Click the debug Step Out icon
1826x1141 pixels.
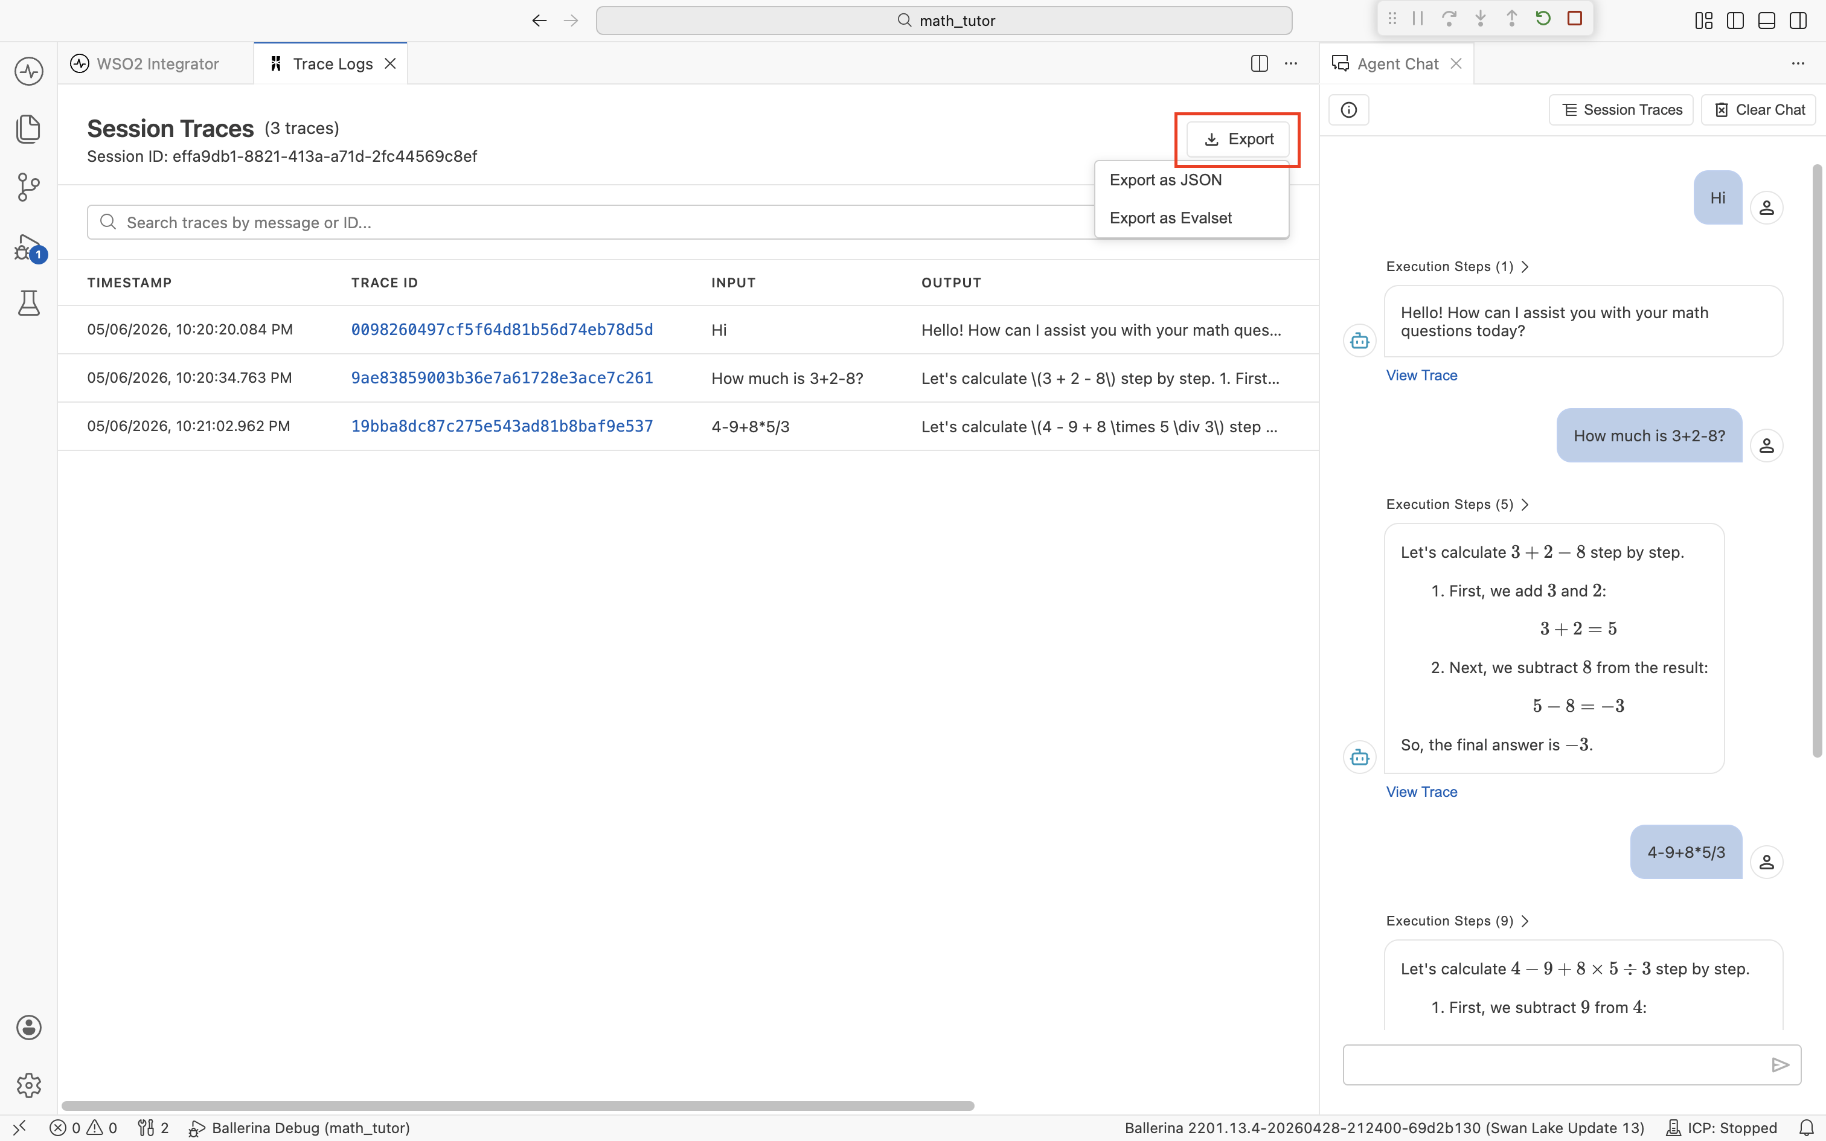[1511, 19]
